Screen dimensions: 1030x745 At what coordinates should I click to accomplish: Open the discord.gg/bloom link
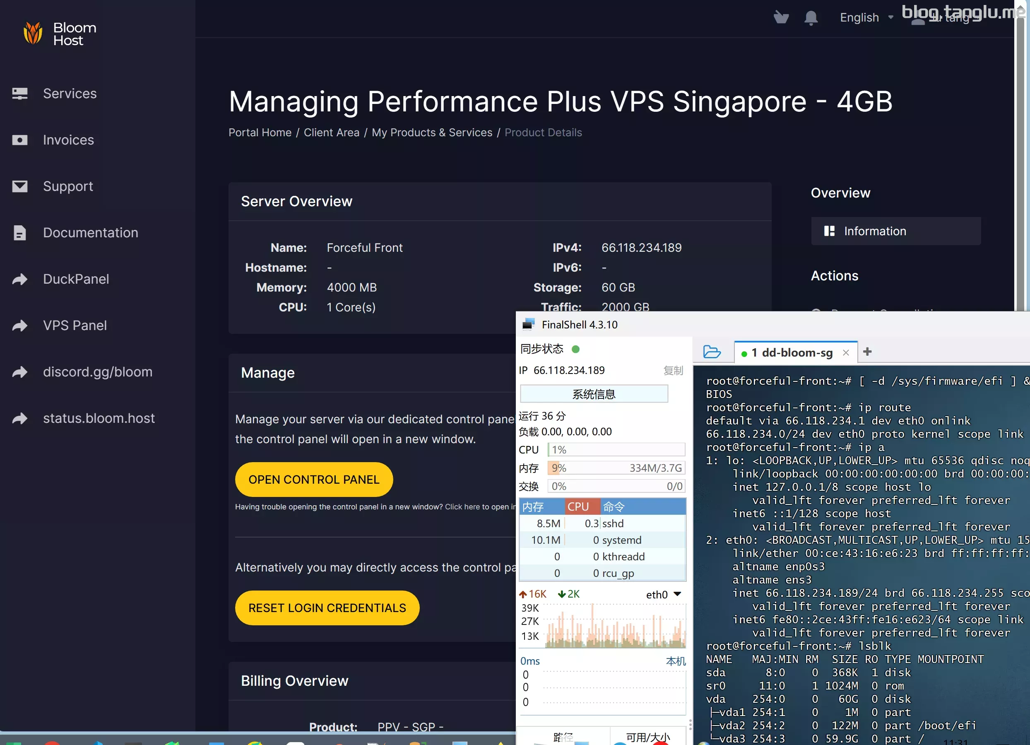point(98,371)
